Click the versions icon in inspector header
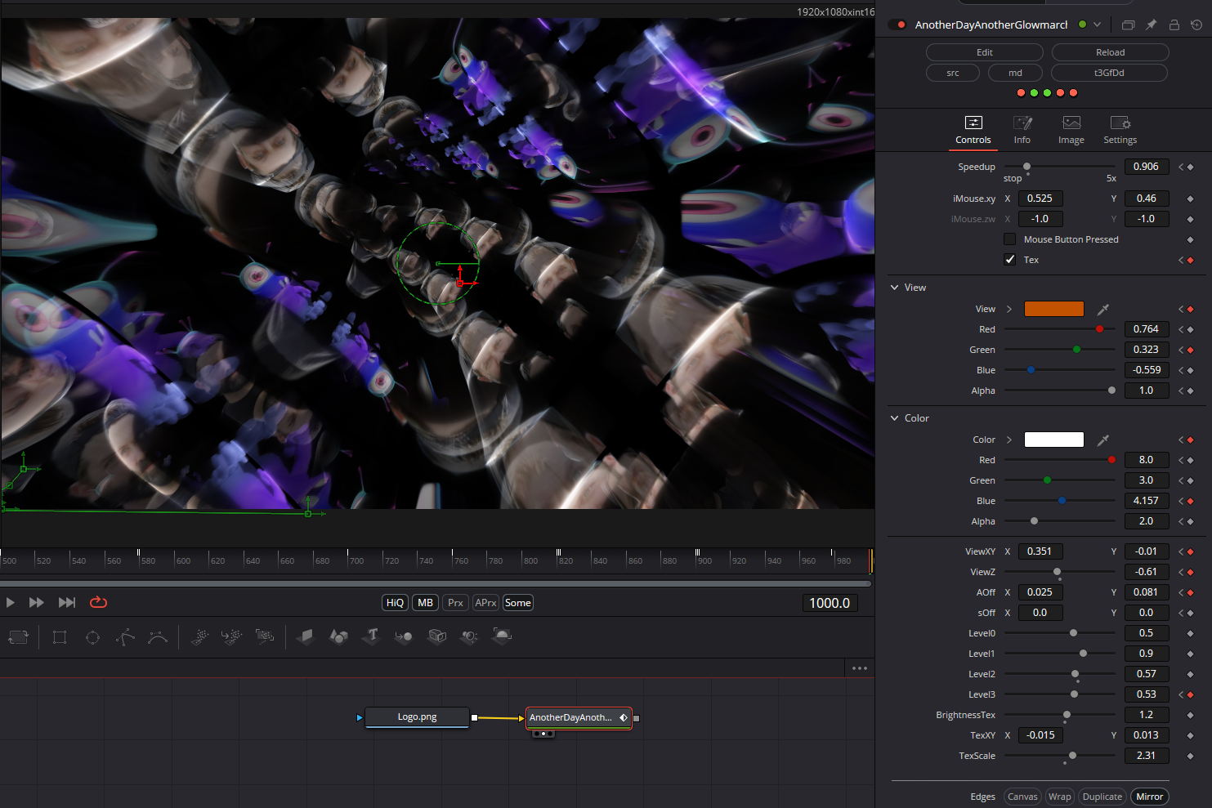The height and width of the screenshot is (808, 1212). (x=1128, y=25)
